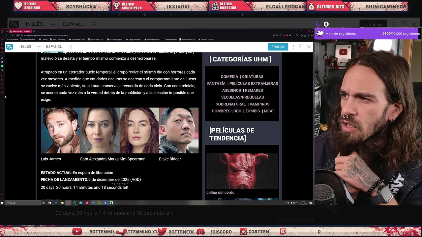Open the 'colina del cerdo' movie title
Image resolution: width=422 pixels, height=237 pixels.
pyautogui.click(x=220, y=193)
